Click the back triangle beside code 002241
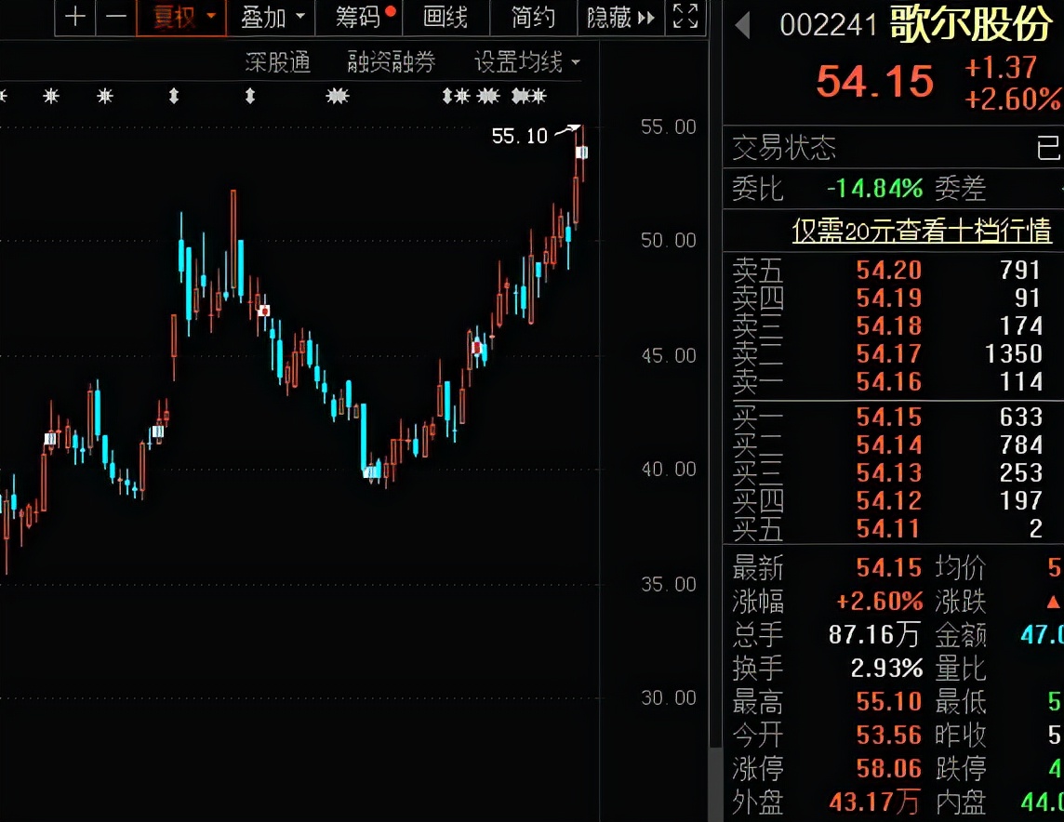This screenshot has width=1064, height=822. [742, 25]
